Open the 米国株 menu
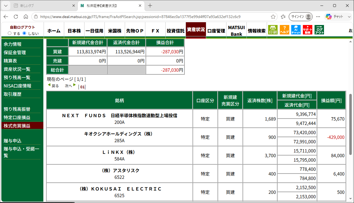The width and height of the screenshot is (354, 203). click(x=115, y=31)
